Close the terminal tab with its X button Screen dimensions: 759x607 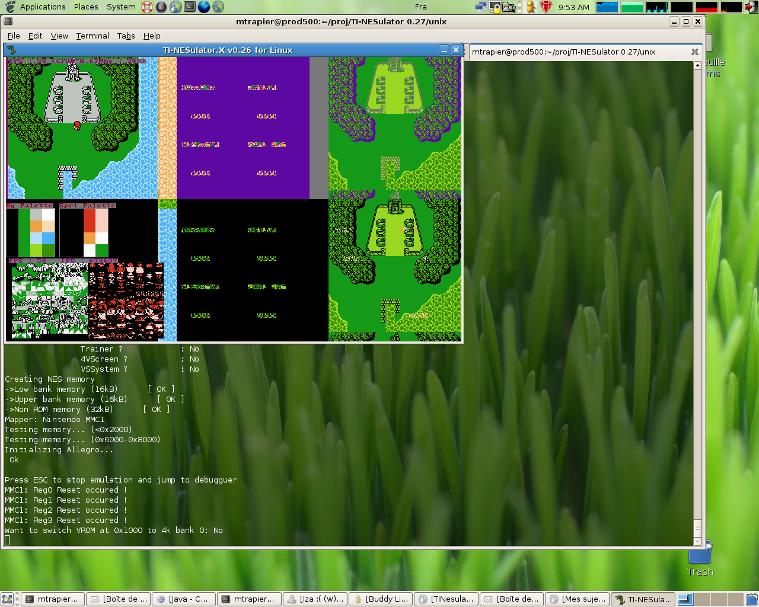tap(695, 52)
